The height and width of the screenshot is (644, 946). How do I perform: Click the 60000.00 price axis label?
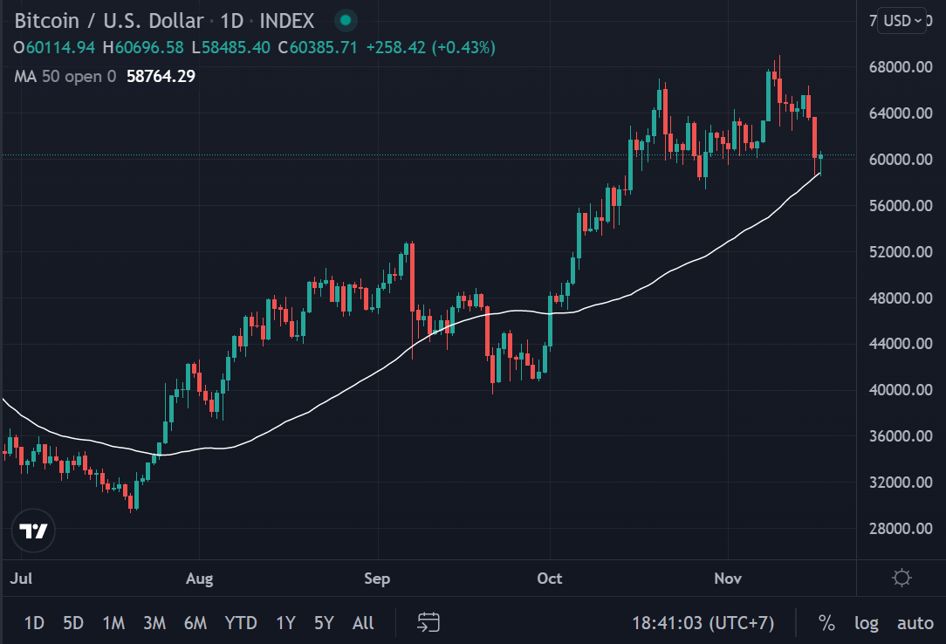[x=901, y=159]
